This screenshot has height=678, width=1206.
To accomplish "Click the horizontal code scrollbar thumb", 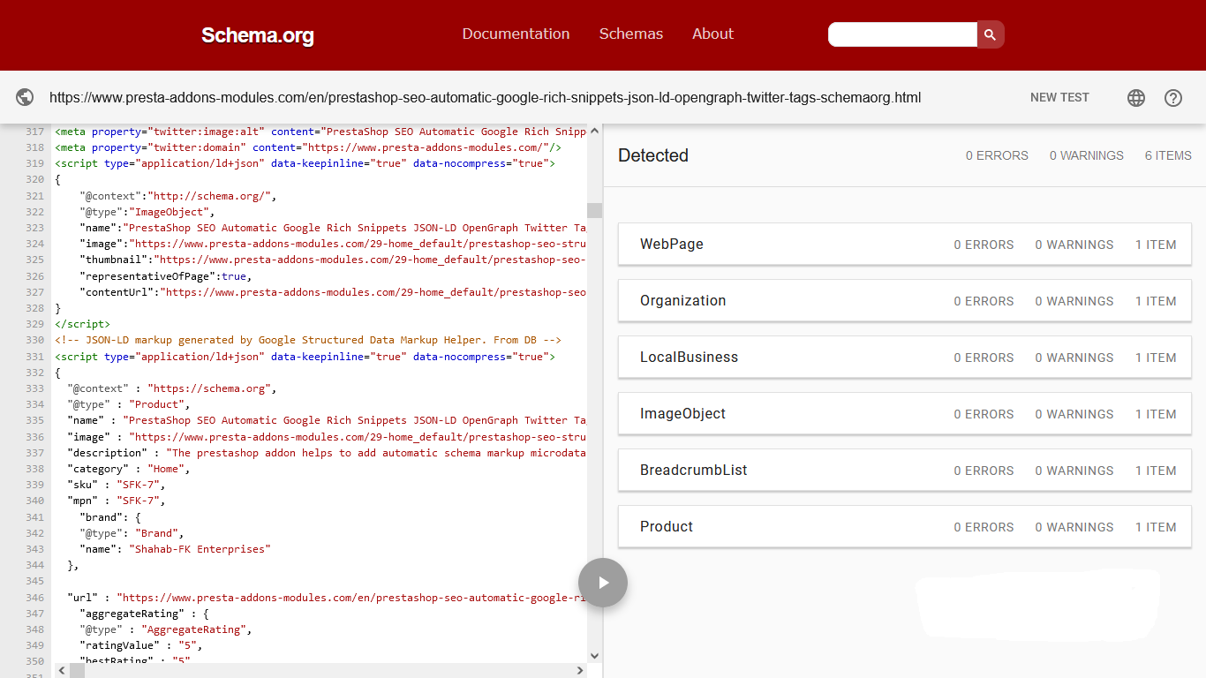I will (78, 671).
